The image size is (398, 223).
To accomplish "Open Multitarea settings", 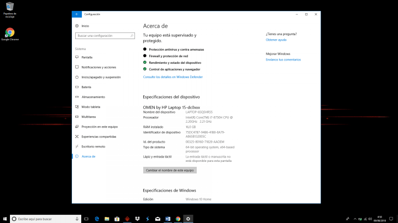I will (86, 117).
